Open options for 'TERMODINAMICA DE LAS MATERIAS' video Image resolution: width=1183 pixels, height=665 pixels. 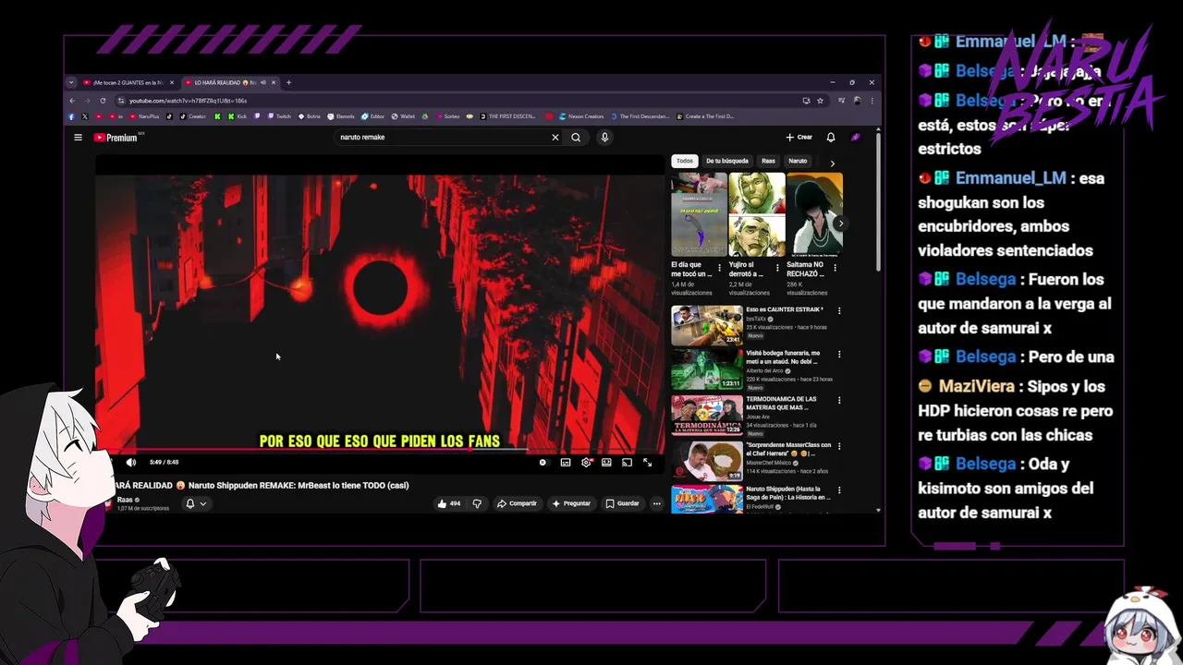pyautogui.click(x=839, y=401)
